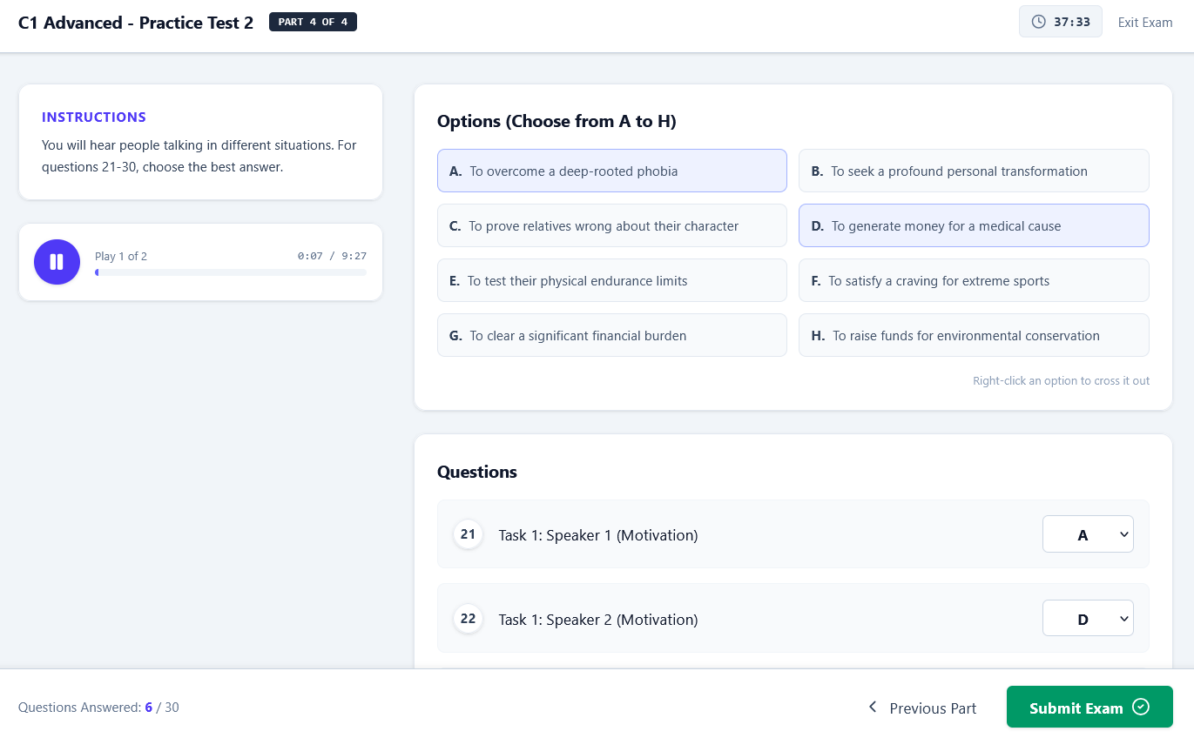Select option B profound personal transformation

click(974, 171)
